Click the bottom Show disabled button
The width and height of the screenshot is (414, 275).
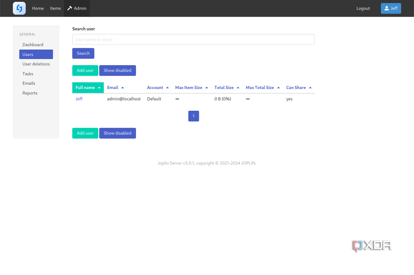click(117, 133)
